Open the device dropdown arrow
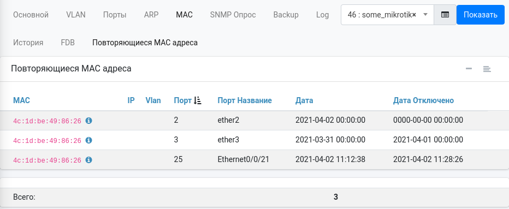Screen dimensions: 509x209 425,15
